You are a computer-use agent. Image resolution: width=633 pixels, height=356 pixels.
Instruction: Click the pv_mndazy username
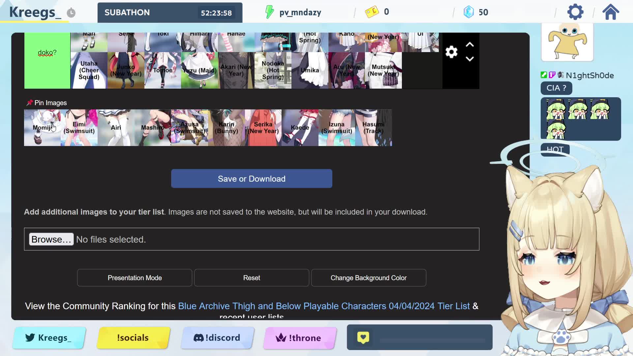coord(300,13)
